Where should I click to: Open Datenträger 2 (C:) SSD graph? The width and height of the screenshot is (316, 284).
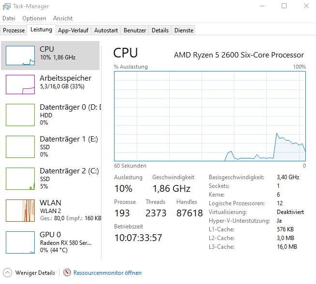point(20,178)
